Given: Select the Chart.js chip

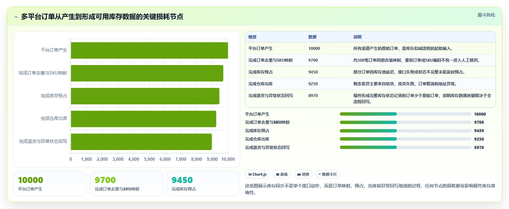Looking at the screenshot, I should tap(257, 174).
